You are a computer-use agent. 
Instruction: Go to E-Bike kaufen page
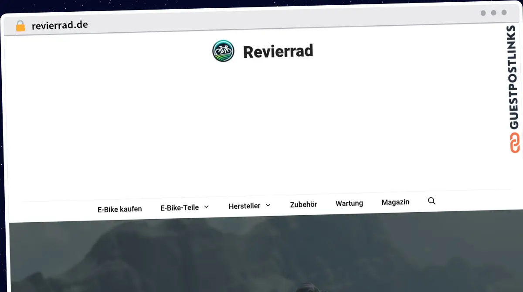(119, 209)
